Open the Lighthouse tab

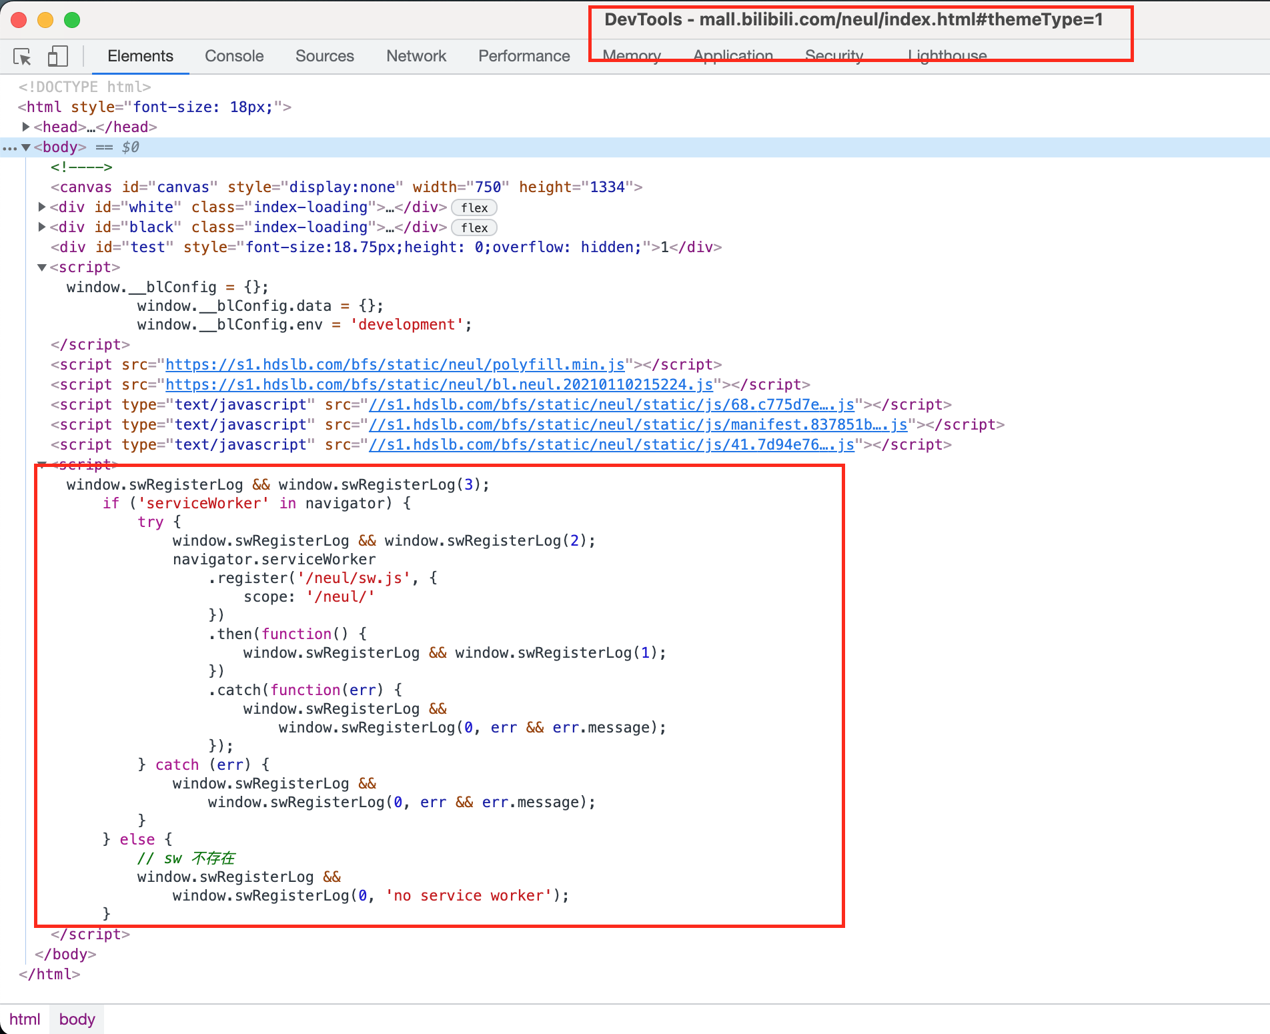pos(947,56)
